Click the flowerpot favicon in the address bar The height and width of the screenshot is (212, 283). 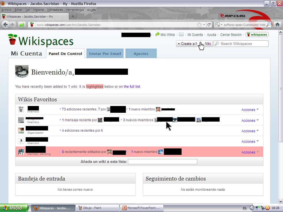[32, 25]
